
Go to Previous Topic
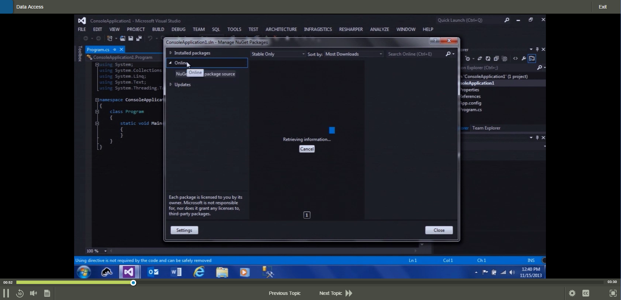point(285,293)
